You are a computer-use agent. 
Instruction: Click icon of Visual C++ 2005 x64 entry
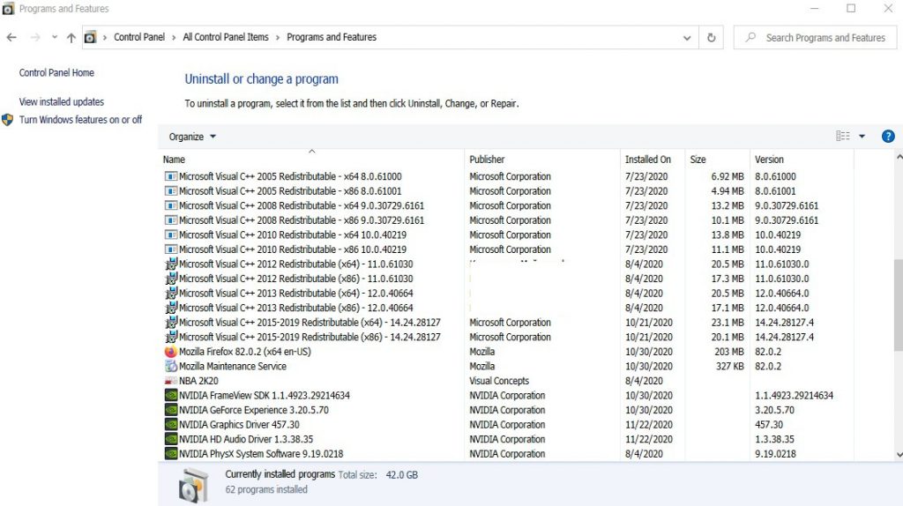(170, 176)
